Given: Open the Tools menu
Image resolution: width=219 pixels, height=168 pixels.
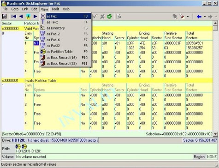Looking at the screenshot, I should [55, 9].
